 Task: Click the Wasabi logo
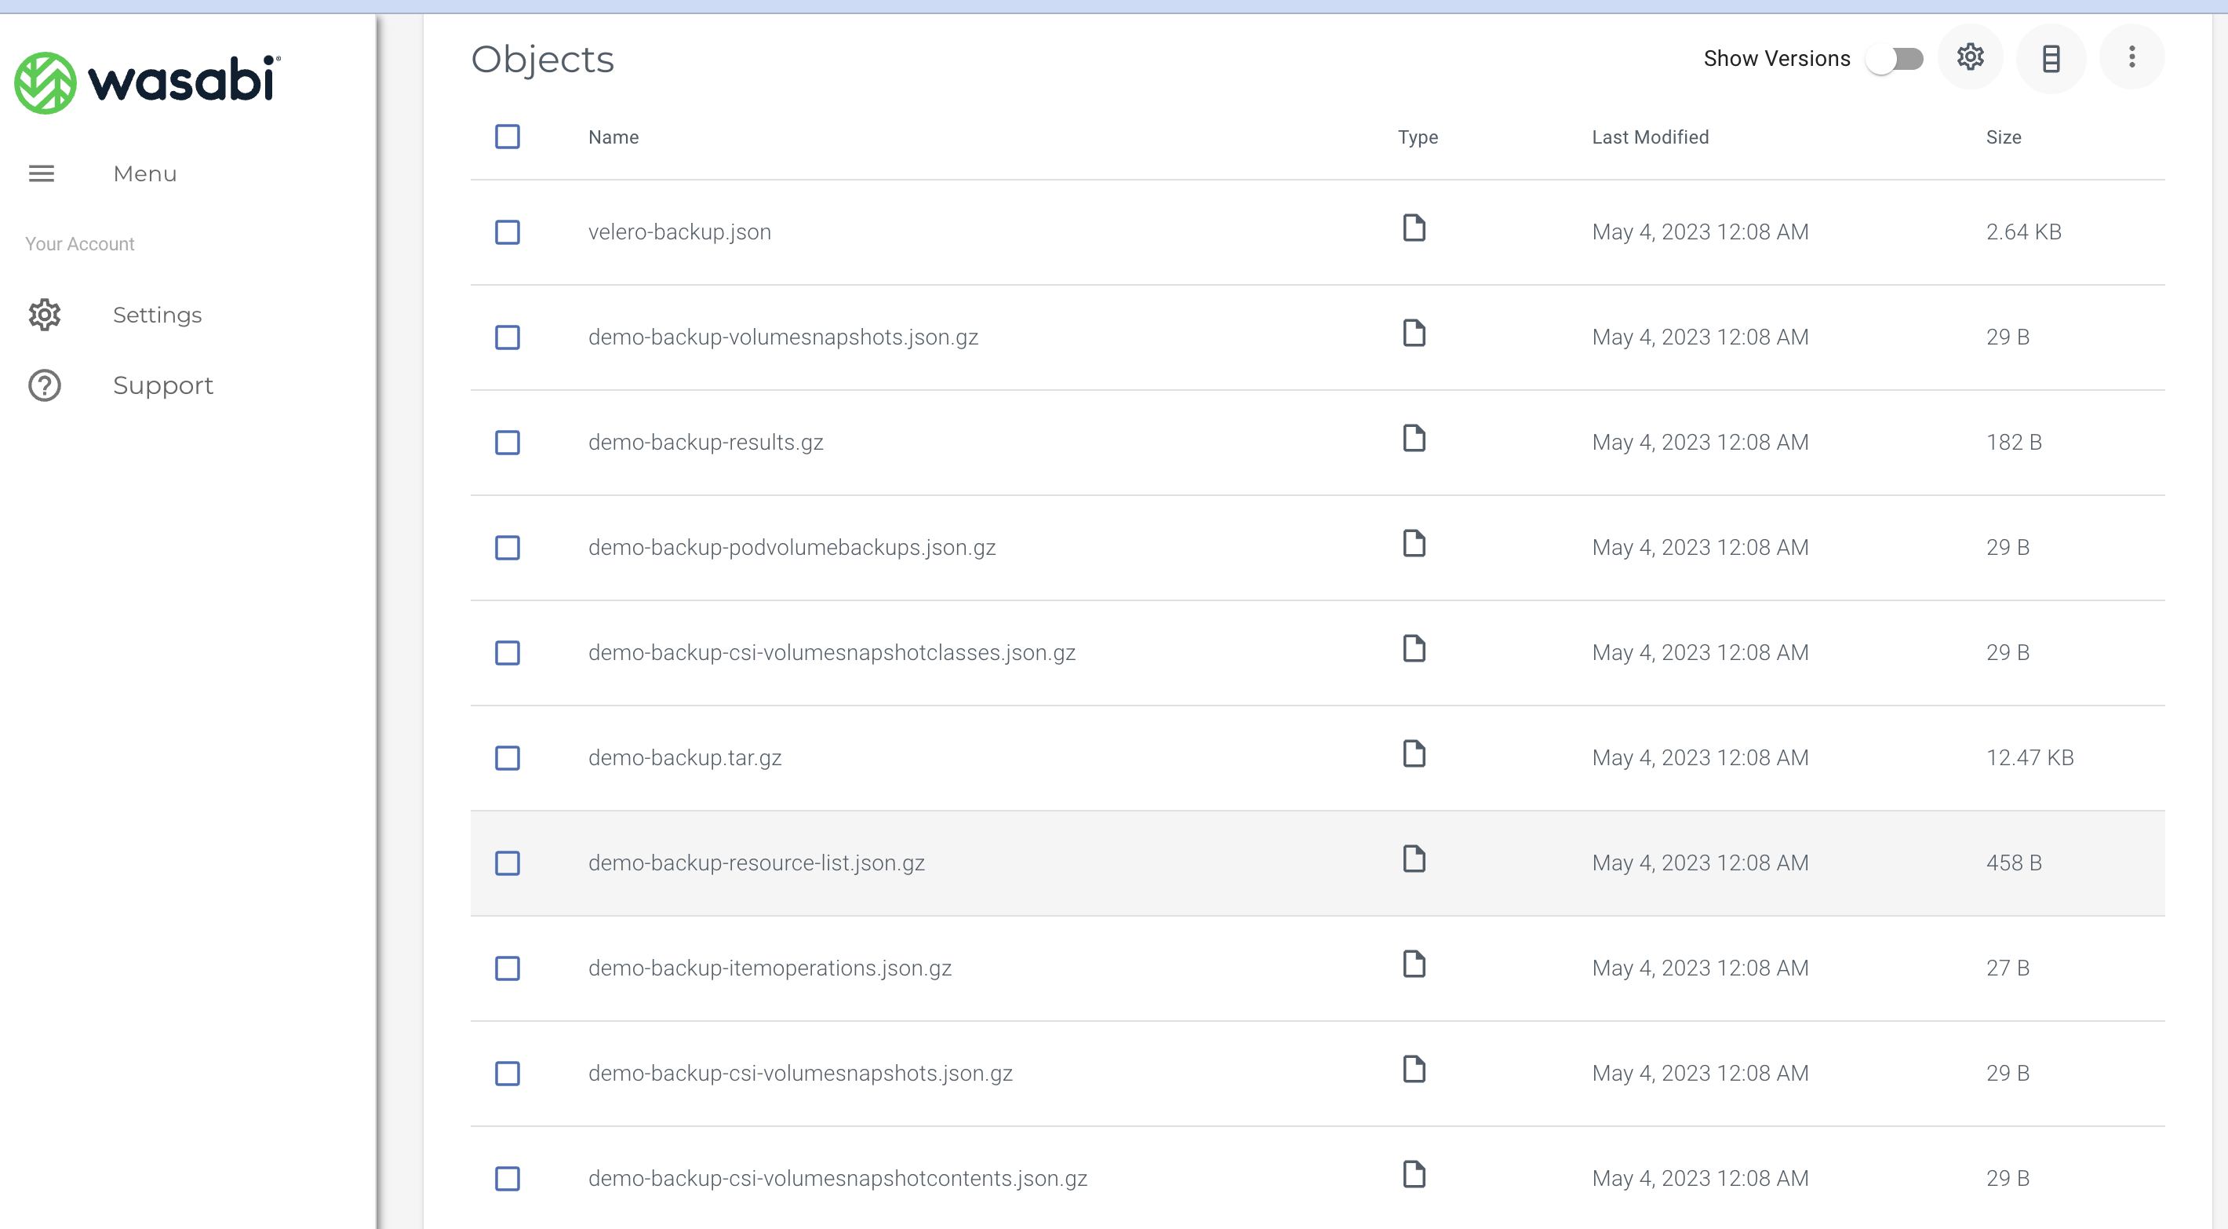[x=146, y=82]
